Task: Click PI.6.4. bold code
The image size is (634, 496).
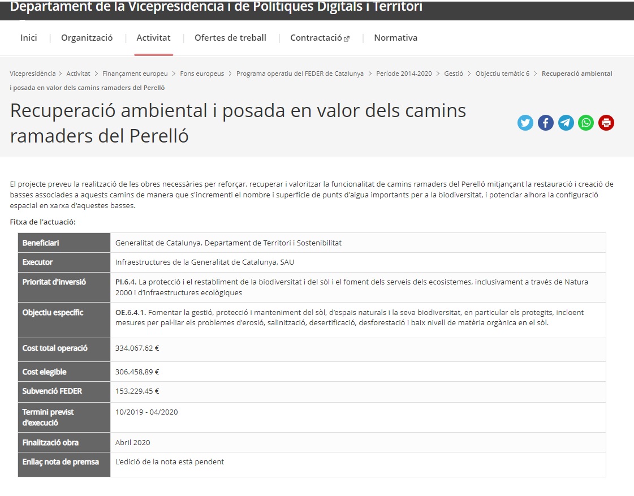Action: click(x=126, y=282)
